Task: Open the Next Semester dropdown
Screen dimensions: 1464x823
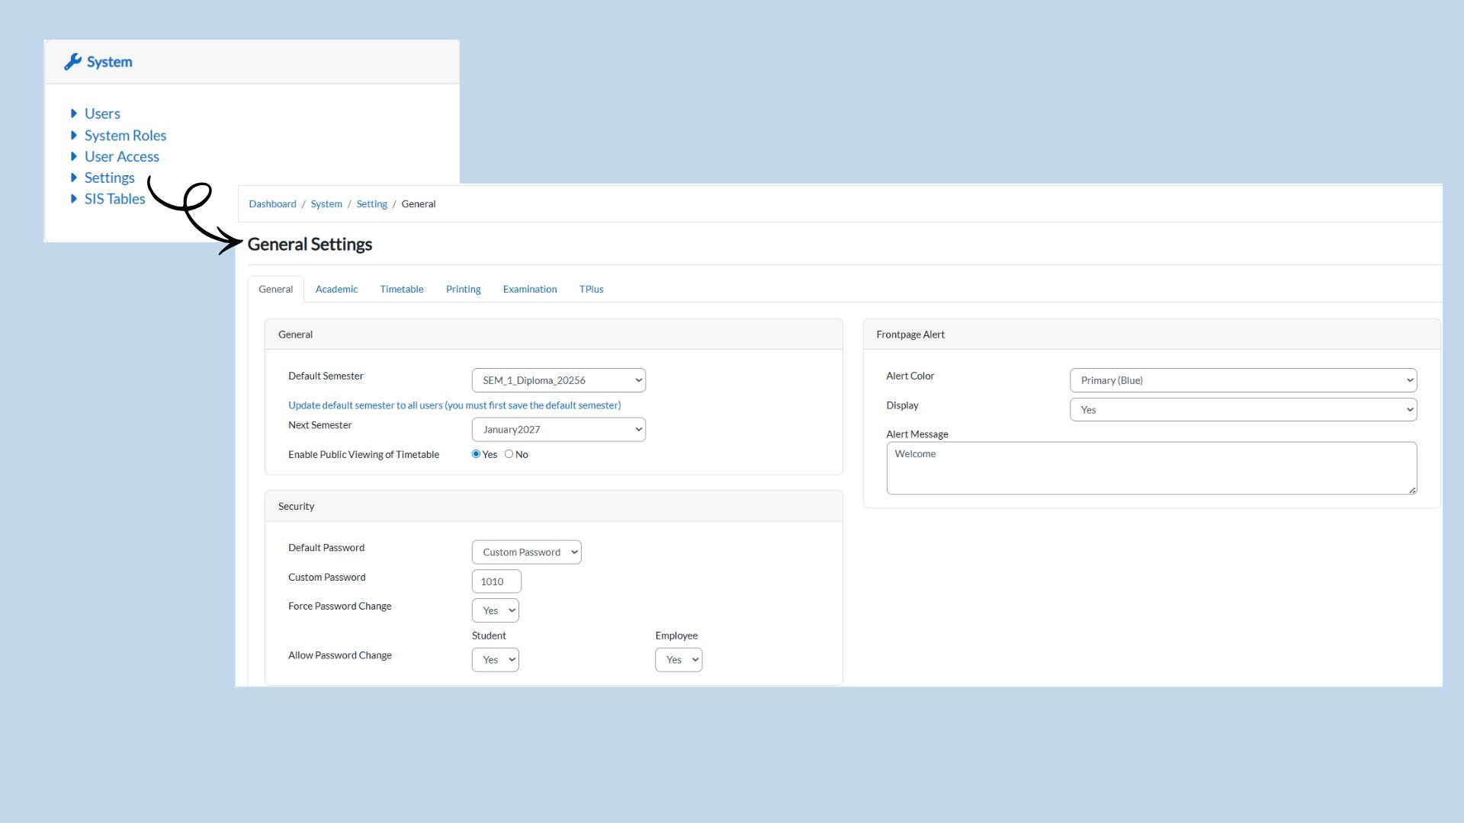Action: click(558, 430)
